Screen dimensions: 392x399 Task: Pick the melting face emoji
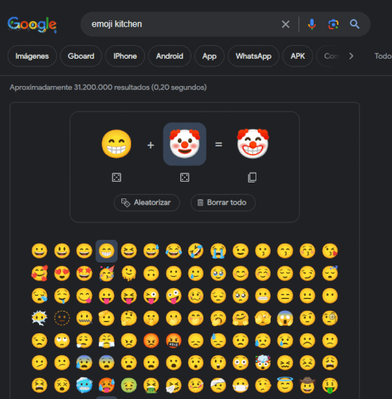pyautogui.click(x=129, y=273)
